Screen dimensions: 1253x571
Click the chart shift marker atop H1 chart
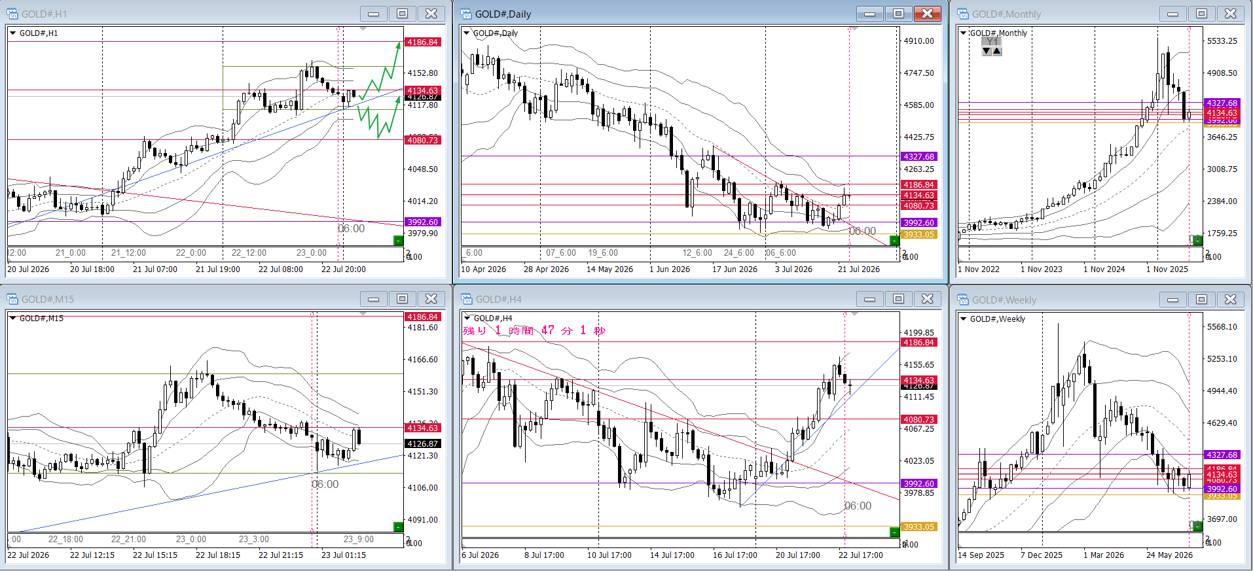[x=363, y=29]
